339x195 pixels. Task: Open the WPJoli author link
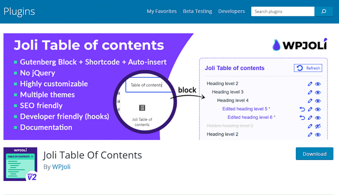[61, 167]
